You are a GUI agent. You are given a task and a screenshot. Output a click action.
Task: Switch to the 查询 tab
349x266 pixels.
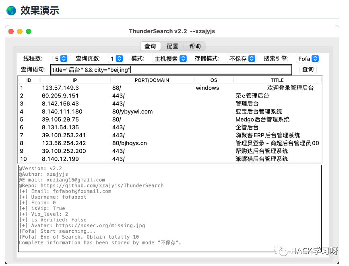click(150, 46)
